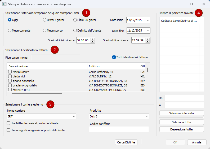This screenshot has width=210, height=149.
Task: Click the Codice tariffario input field
Action: 119,129
